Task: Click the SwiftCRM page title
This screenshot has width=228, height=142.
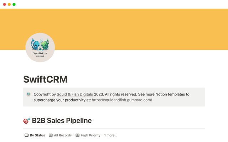Action: click(x=45, y=79)
